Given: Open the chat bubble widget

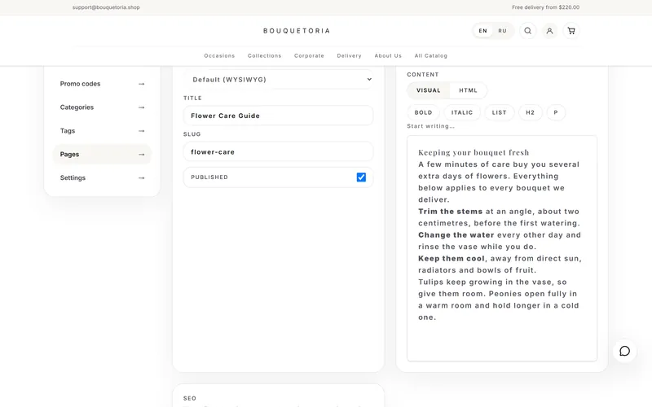Looking at the screenshot, I should pyautogui.click(x=624, y=351).
